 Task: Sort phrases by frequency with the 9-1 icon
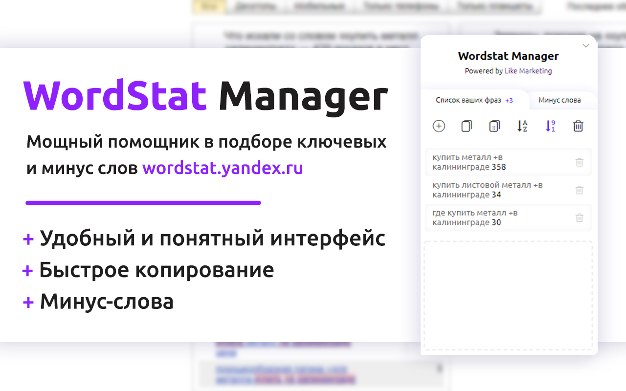point(550,126)
